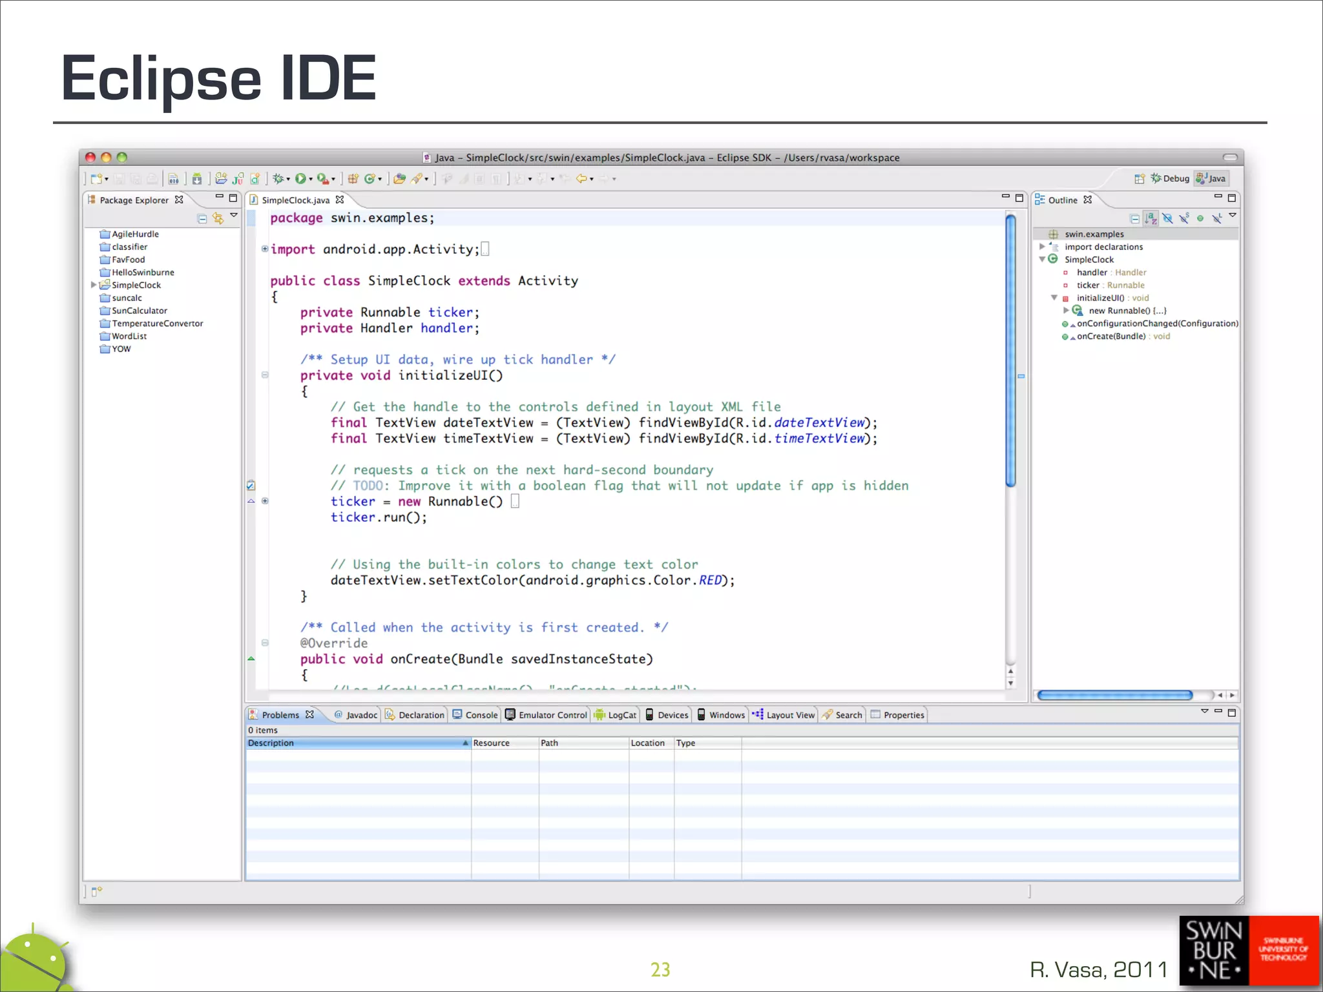Expand new Runnable() node in Outline
1323x992 pixels.
1067,311
